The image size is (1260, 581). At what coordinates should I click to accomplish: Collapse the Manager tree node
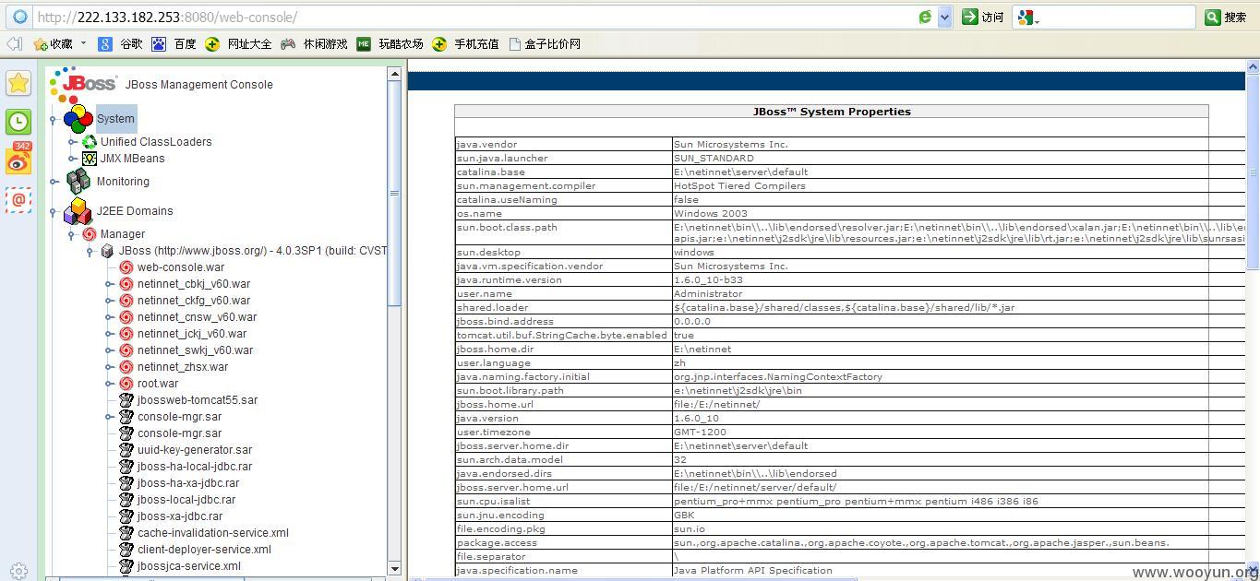click(x=73, y=234)
